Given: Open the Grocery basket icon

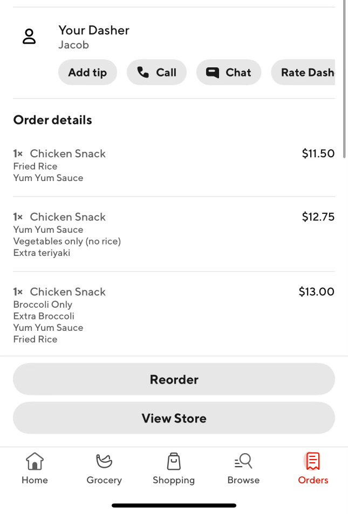Looking at the screenshot, I should pos(104,461).
